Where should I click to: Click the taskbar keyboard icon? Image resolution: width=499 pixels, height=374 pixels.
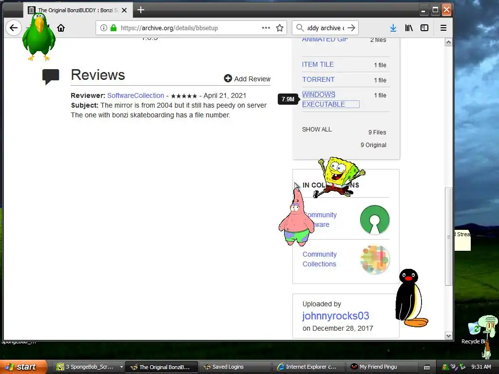(x=427, y=367)
